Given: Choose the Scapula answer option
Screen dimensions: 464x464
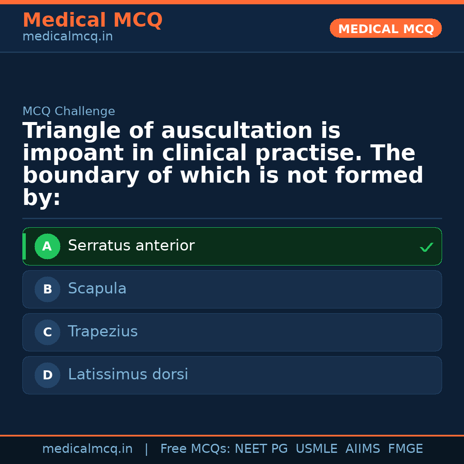Looking at the screenshot, I should click(x=97, y=289).
